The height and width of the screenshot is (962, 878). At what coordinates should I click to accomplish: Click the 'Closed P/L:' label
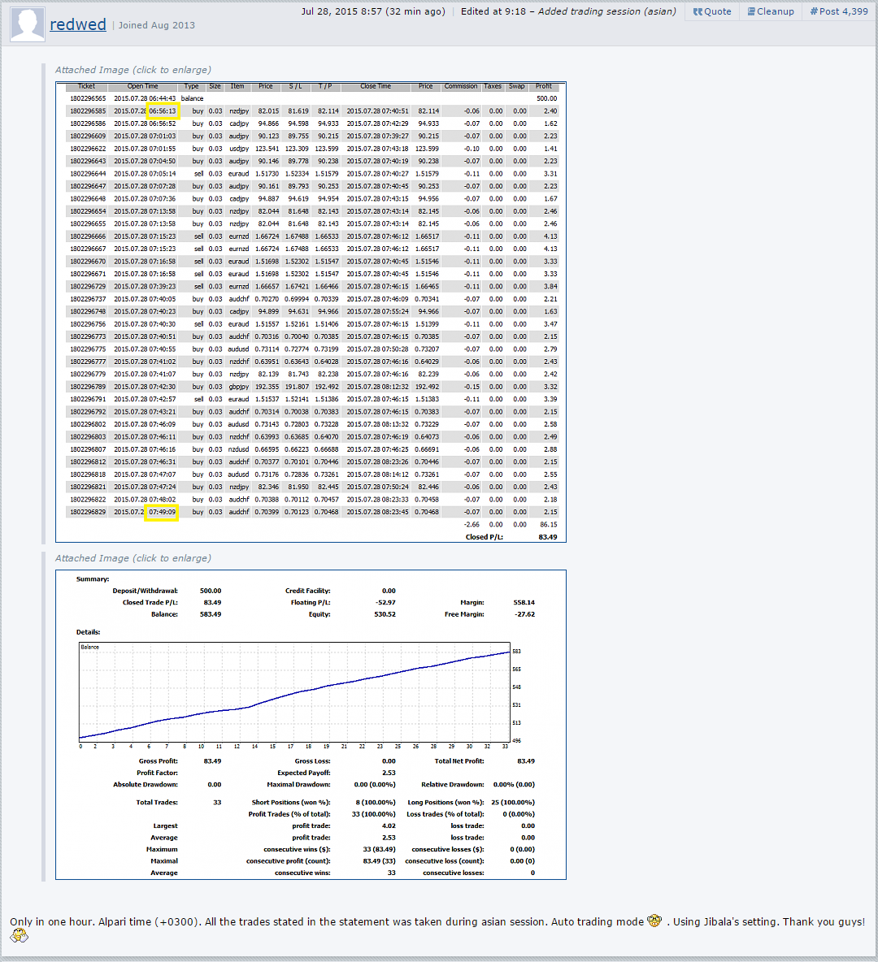point(484,537)
